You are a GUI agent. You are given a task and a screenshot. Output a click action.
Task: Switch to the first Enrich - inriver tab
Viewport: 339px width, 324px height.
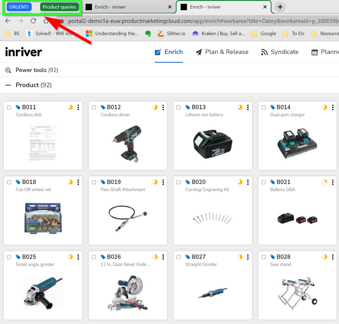coord(129,7)
